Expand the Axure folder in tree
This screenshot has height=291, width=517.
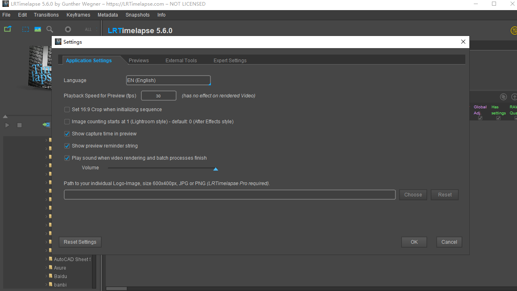tap(46, 268)
